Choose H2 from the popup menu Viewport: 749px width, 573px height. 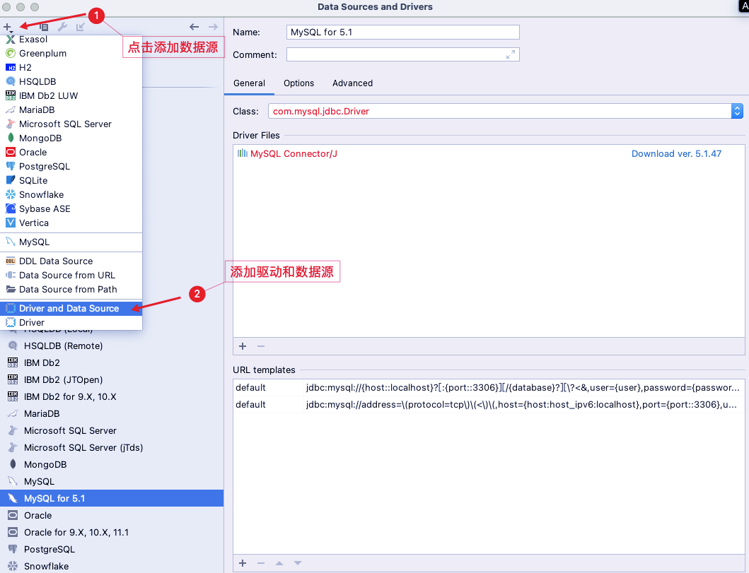[x=71, y=68]
